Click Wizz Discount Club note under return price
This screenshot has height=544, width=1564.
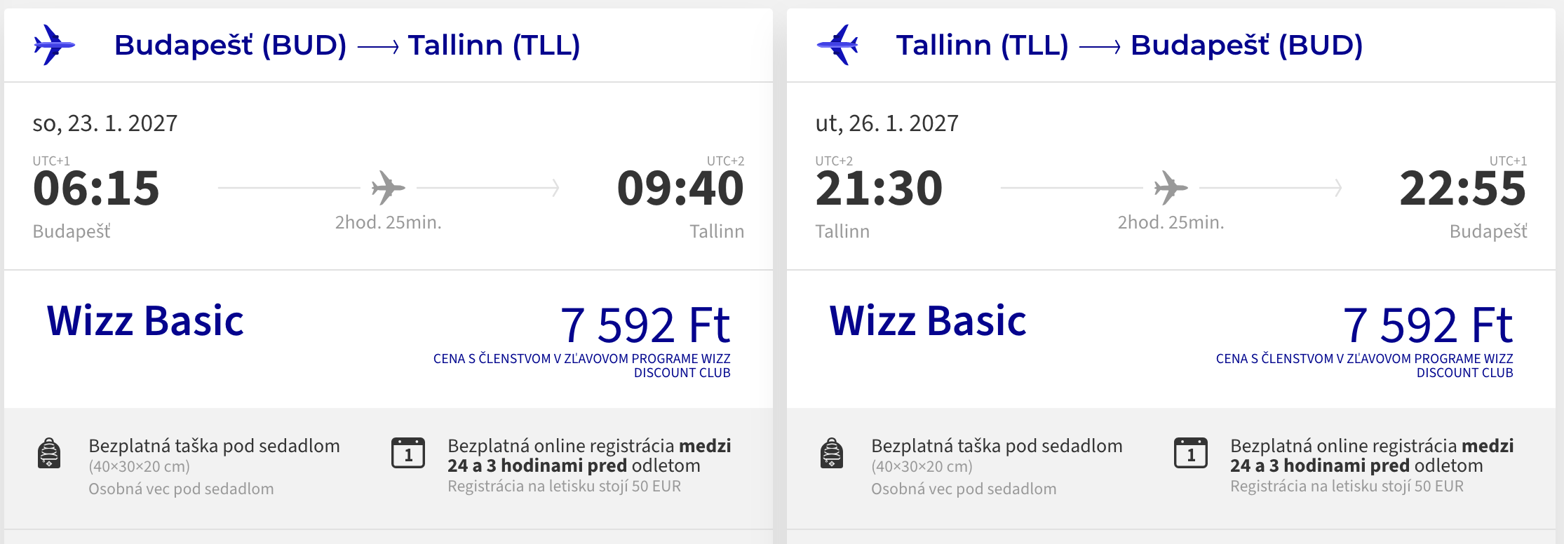(x=1365, y=366)
